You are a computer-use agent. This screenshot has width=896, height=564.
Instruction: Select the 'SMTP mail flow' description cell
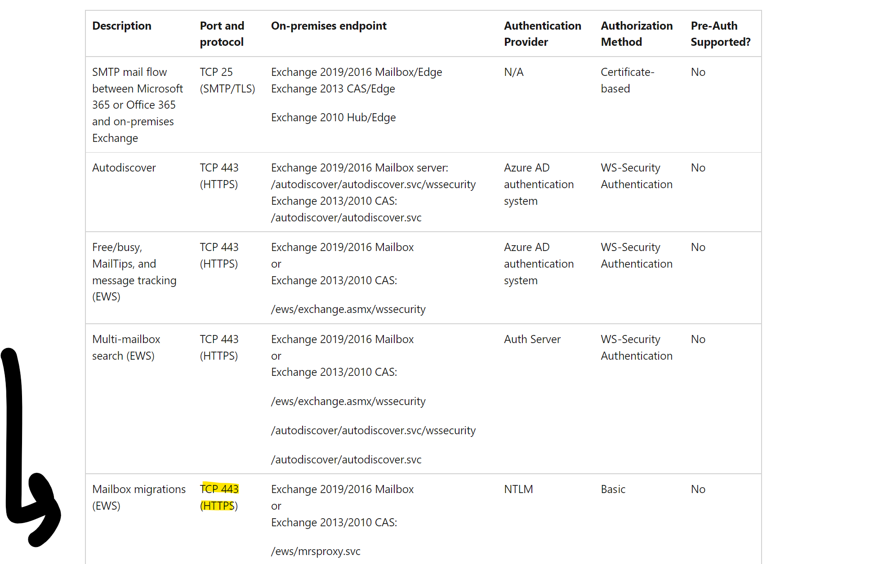pos(138,105)
